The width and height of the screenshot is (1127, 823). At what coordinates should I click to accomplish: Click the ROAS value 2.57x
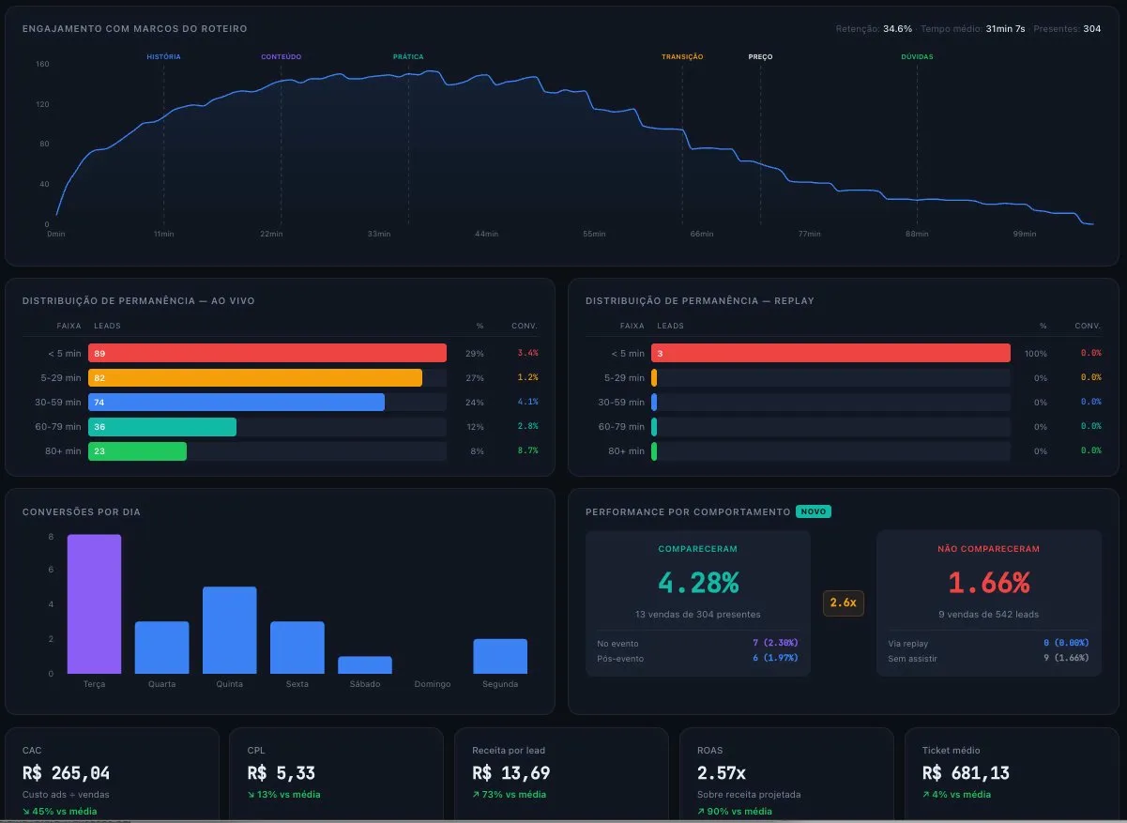tap(722, 773)
